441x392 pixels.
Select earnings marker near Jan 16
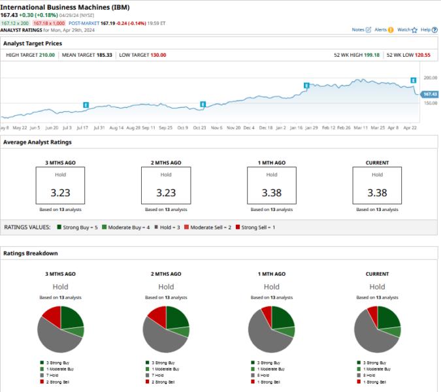(x=306, y=86)
